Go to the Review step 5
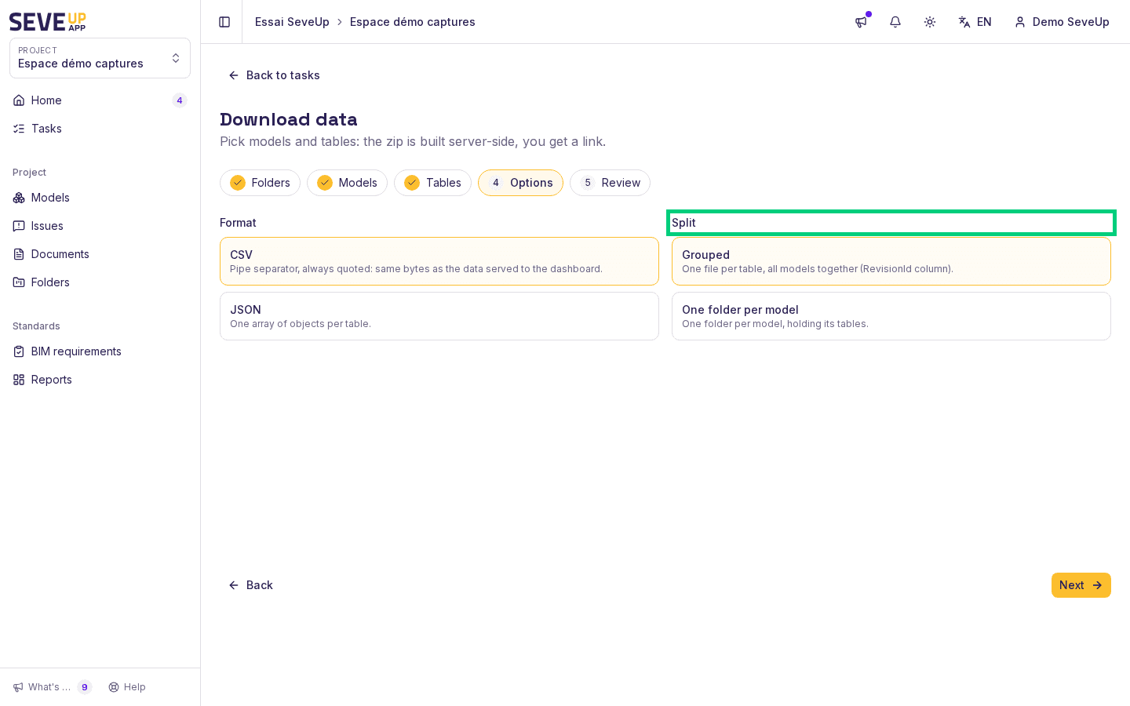Viewport: 1130px width, 706px height. pyautogui.click(x=610, y=183)
